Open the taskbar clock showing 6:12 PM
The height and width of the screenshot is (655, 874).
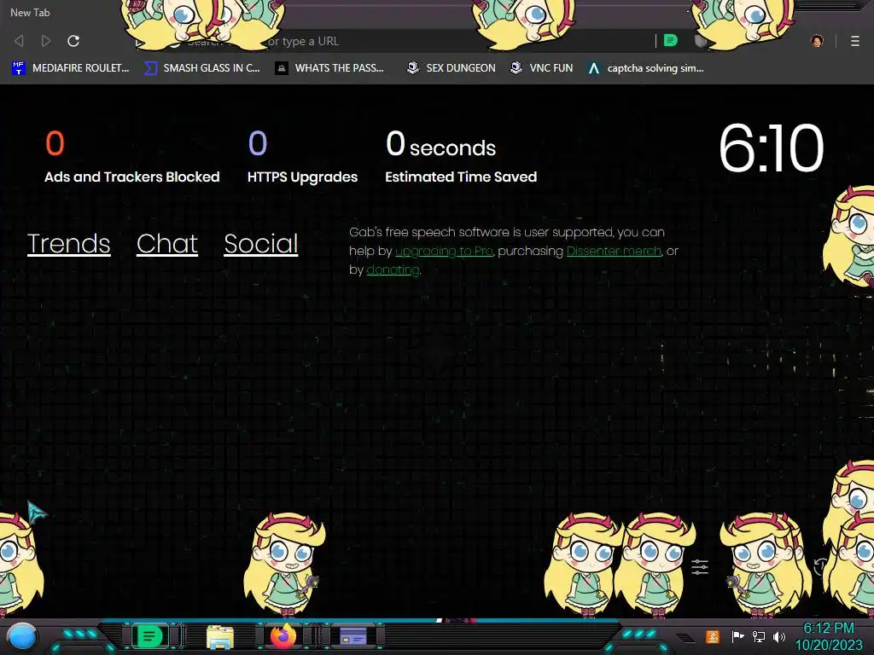(828, 636)
